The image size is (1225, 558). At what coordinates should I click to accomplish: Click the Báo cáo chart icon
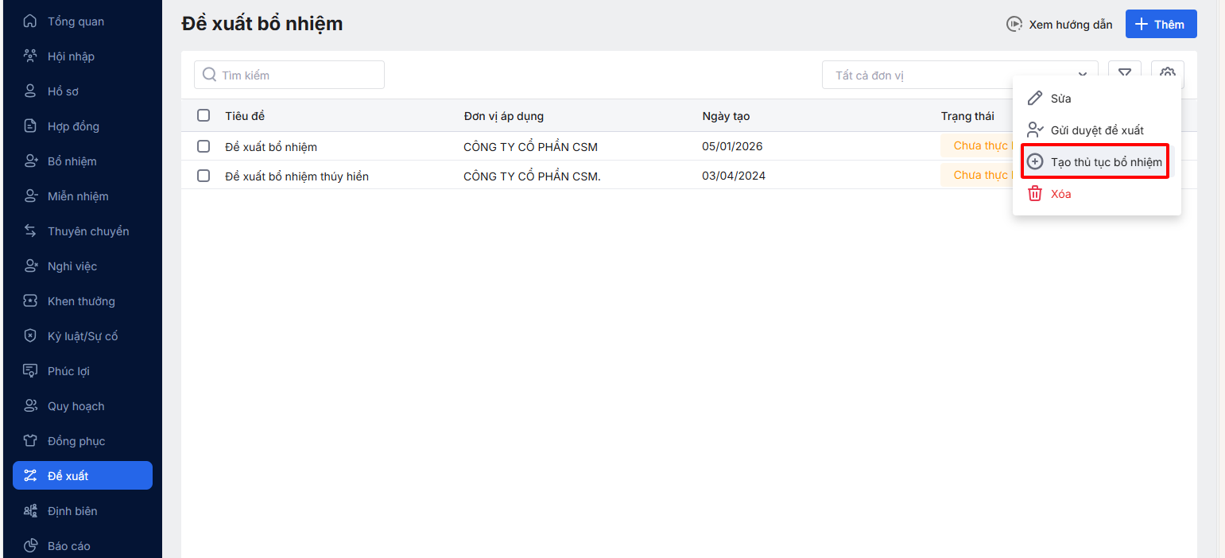click(30, 546)
